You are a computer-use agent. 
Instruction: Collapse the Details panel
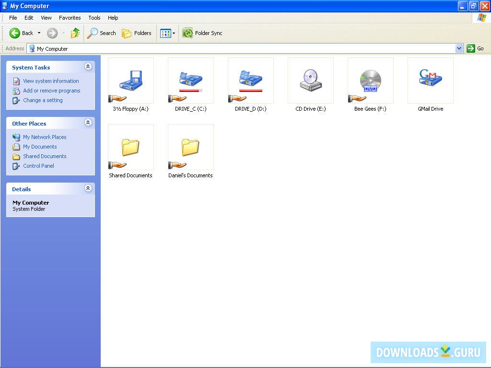(88, 188)
